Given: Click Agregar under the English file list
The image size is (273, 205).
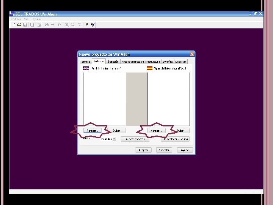Looking at the screenshot, I should (92, 131).
